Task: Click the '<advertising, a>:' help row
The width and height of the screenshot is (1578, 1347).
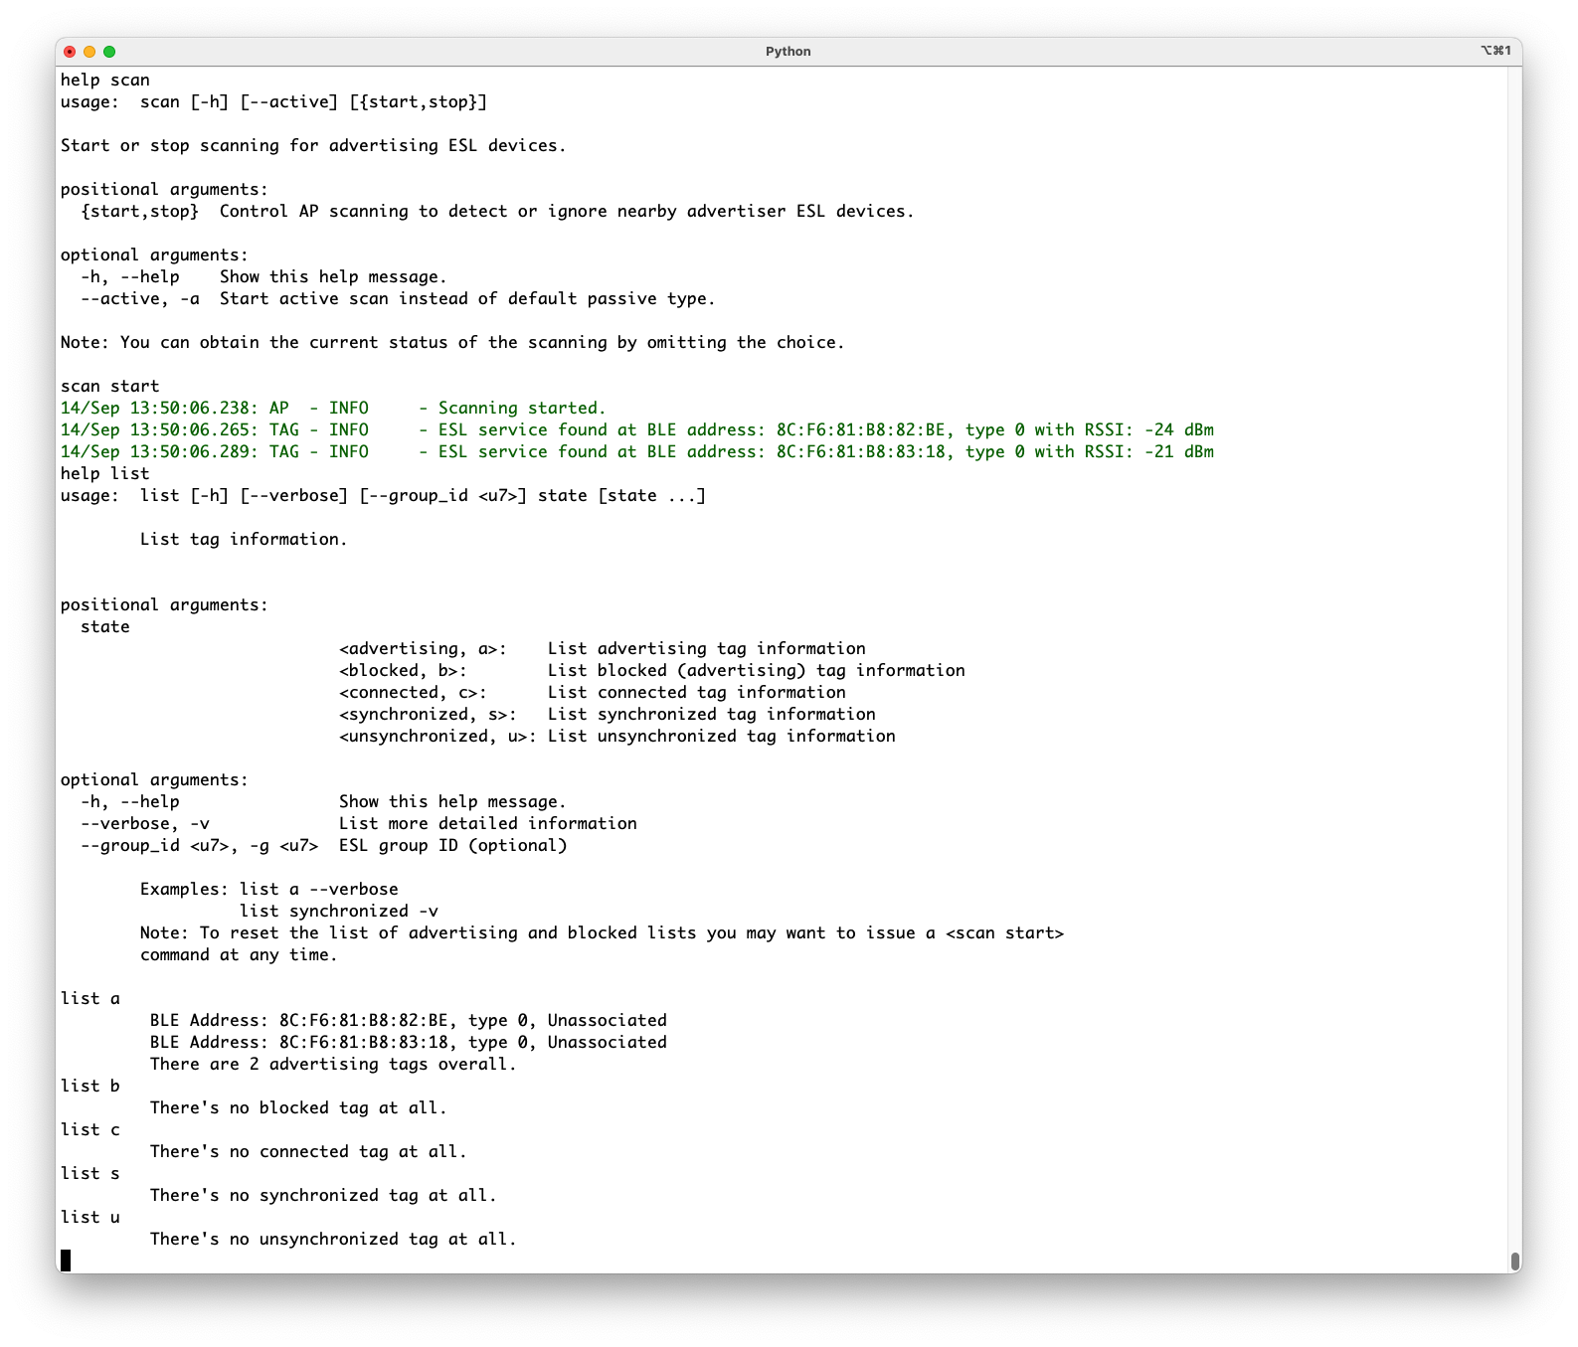Action: (x=603, y=648)
